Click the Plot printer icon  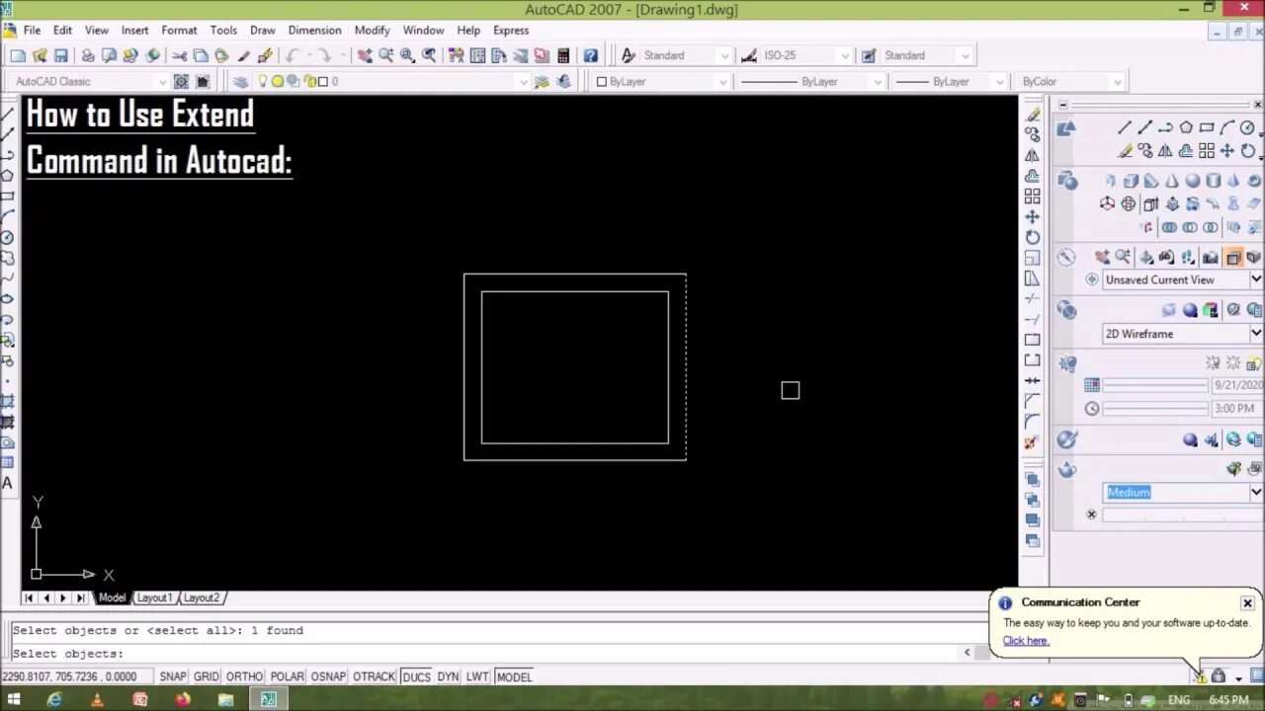[87, 55]
